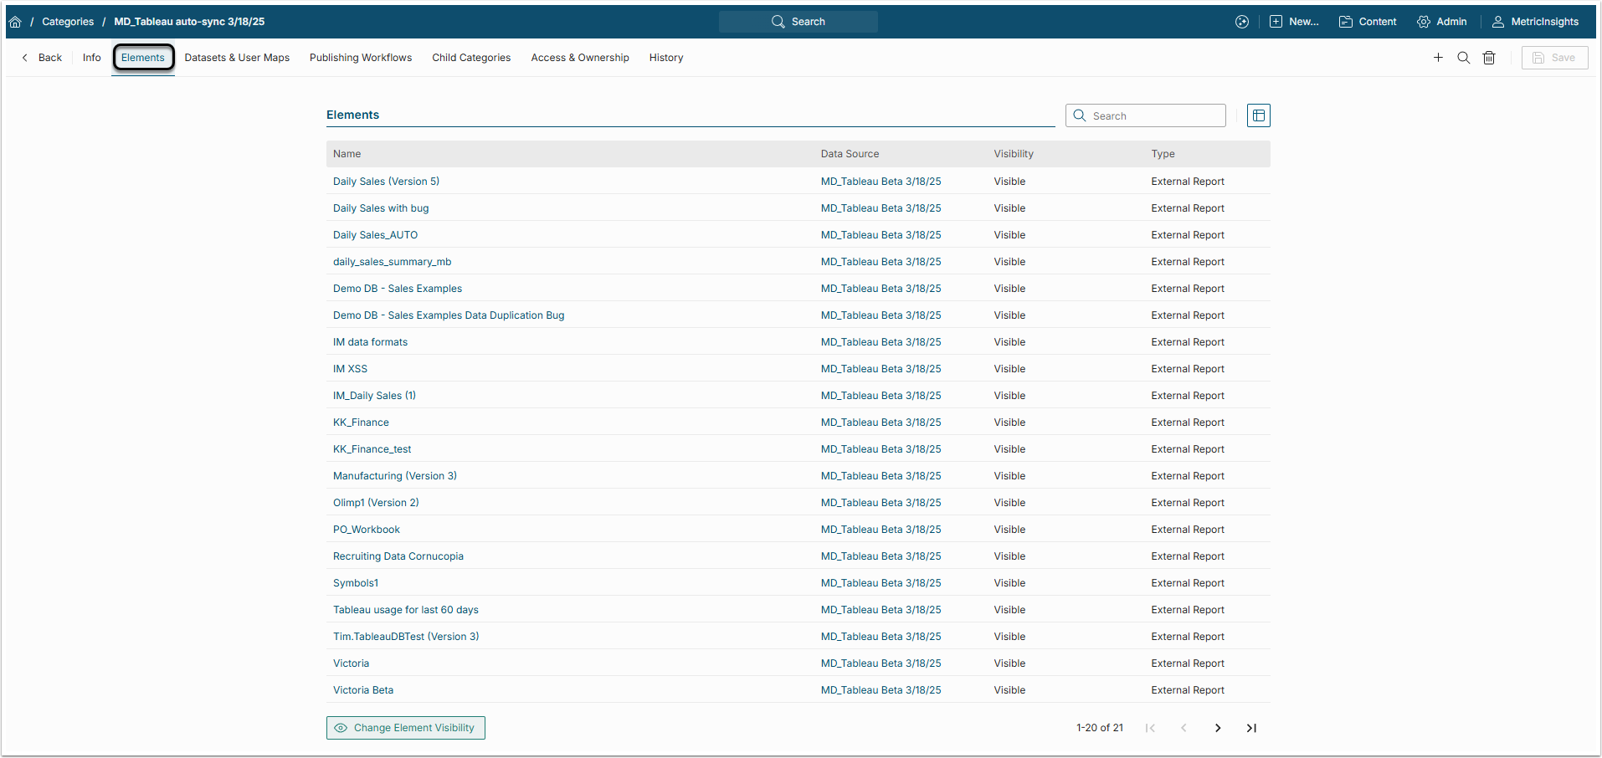Open the compass icon in top bar
Image resolution: width=1602 pixels, height=758 pixels.
[x=1242, y=22]
